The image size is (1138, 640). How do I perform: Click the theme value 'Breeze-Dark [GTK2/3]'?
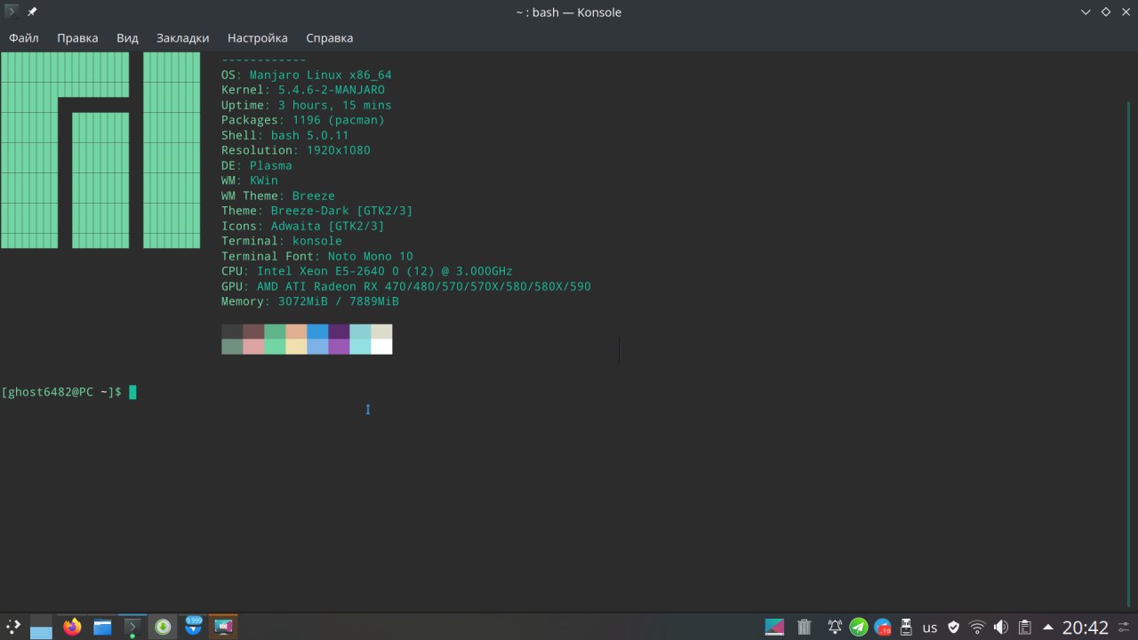click(342, 211)
